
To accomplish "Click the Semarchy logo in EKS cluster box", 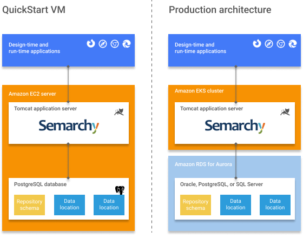I will pos(235,126).
